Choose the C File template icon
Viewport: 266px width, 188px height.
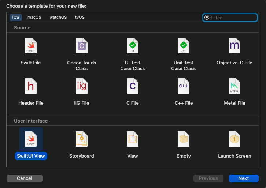(133, 86)
